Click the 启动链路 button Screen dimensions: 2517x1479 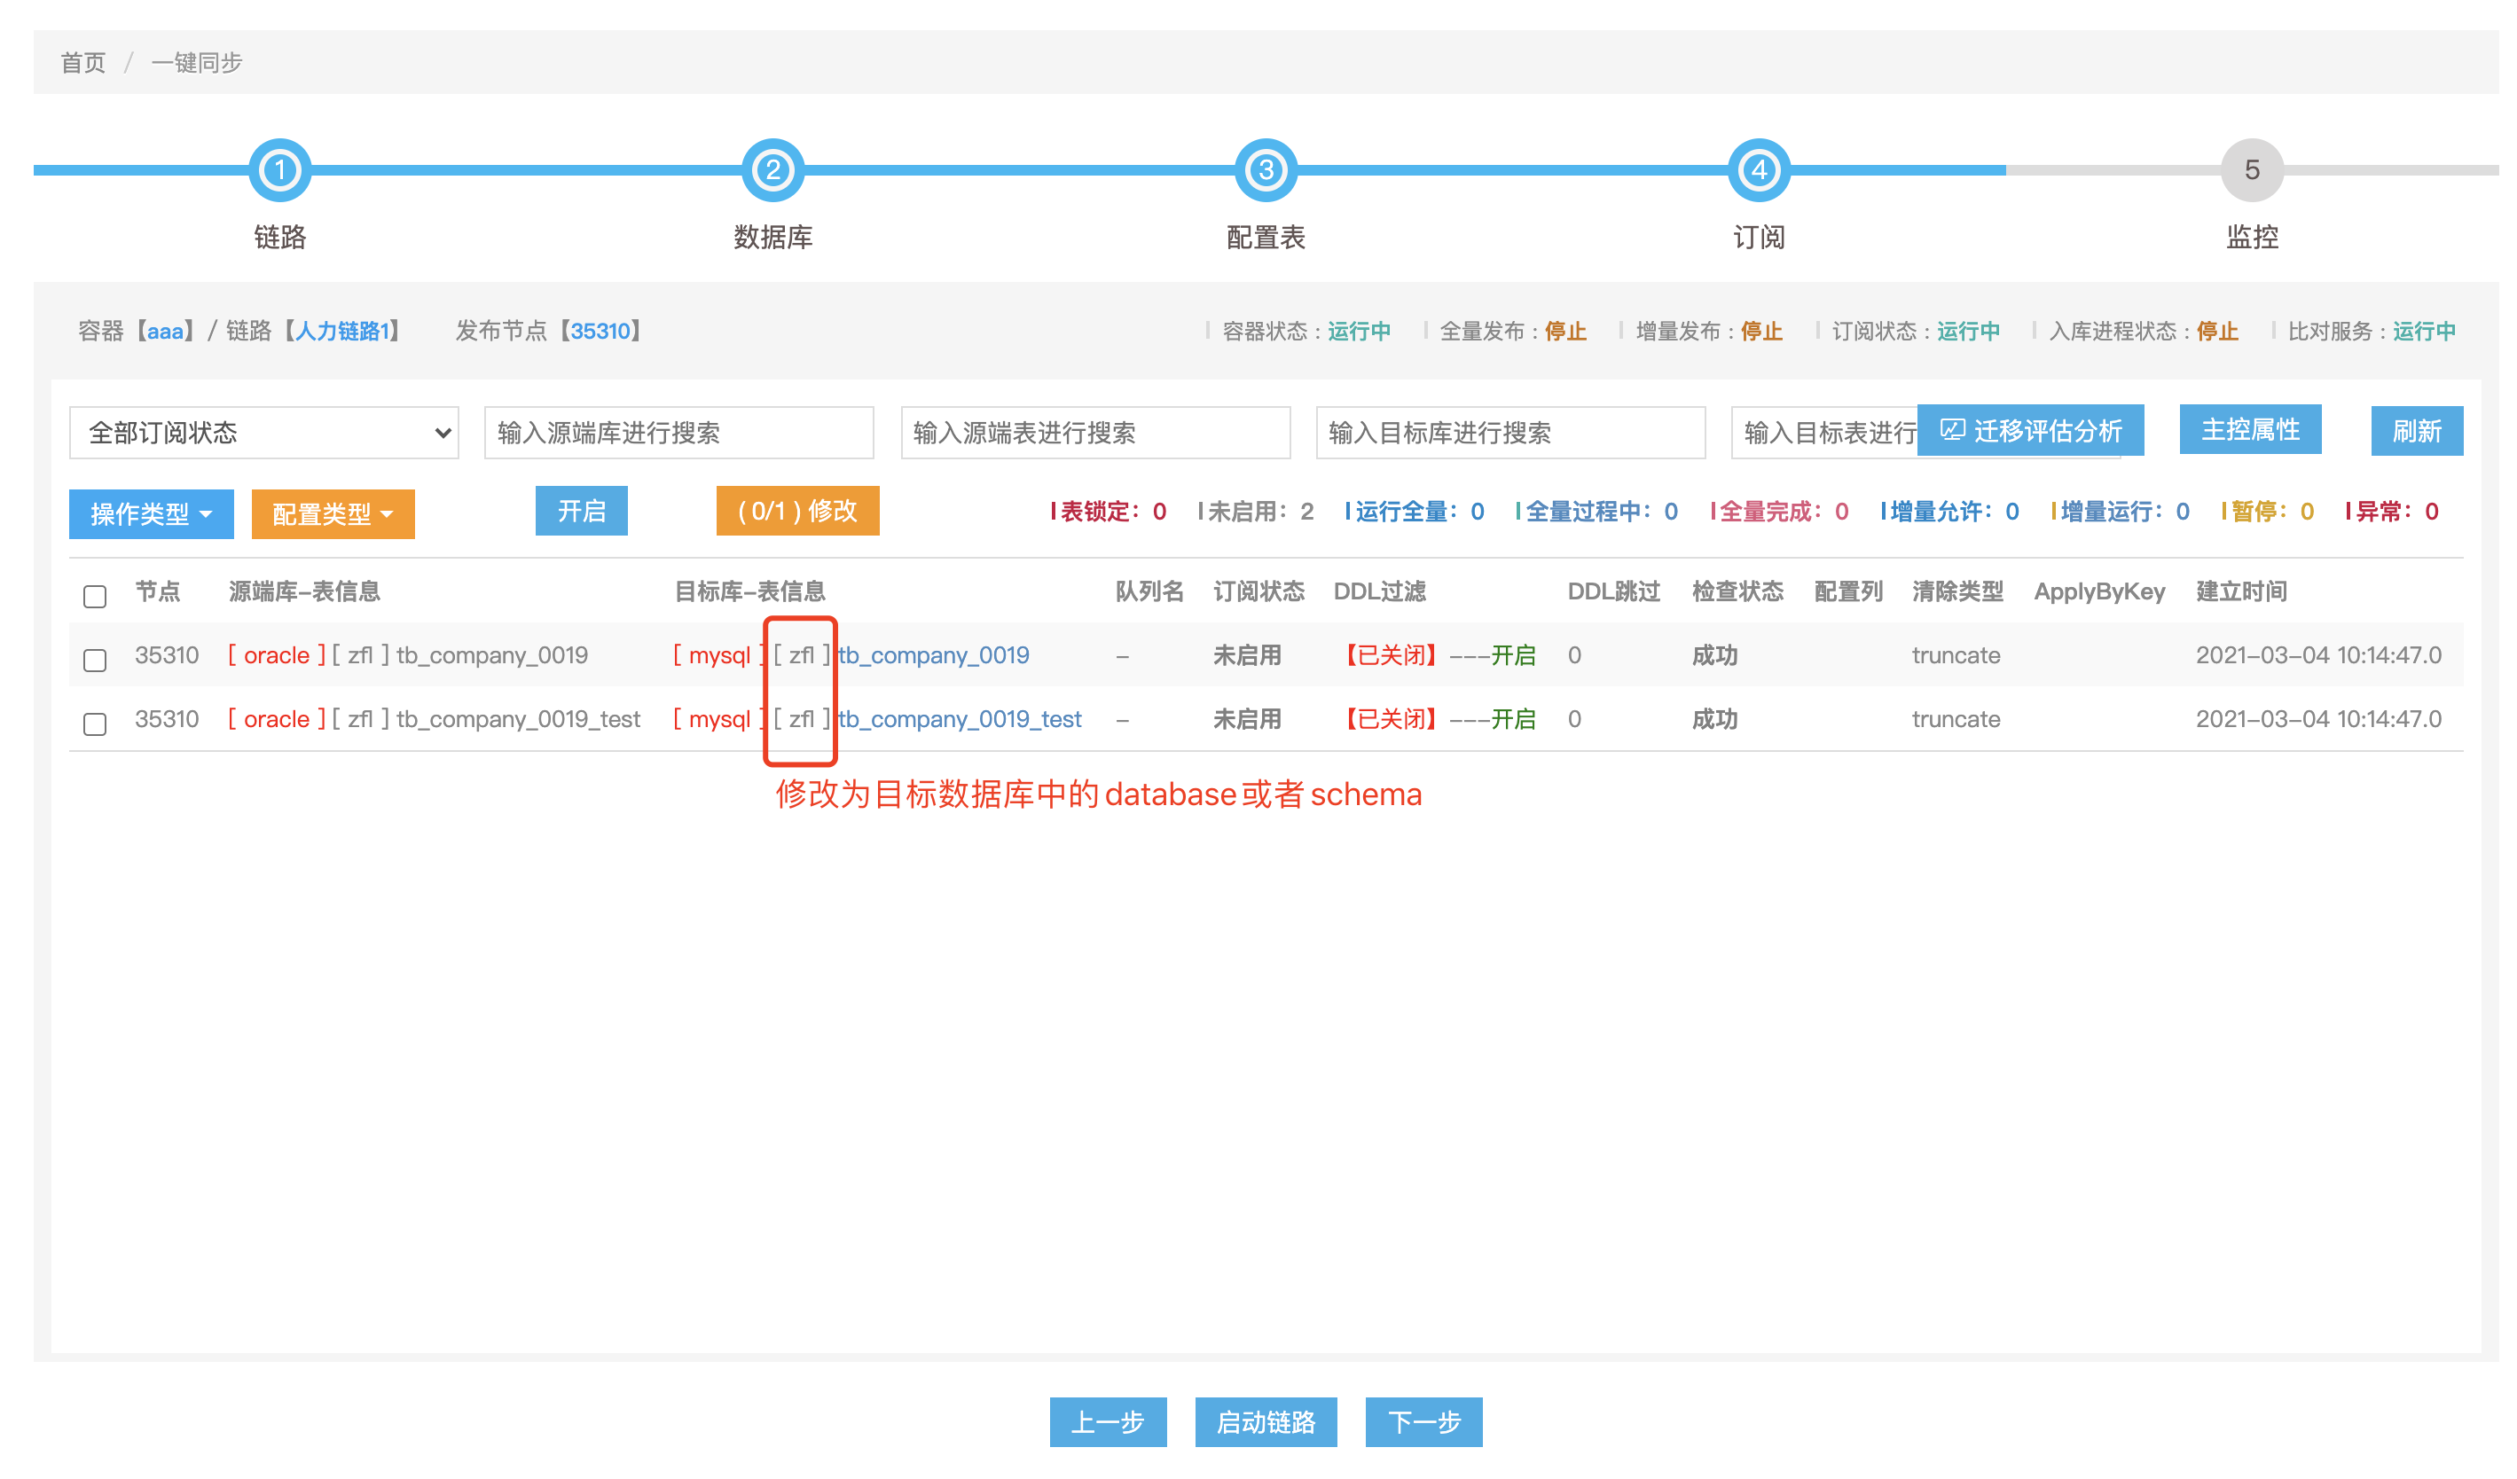click(x=1266, y=1422)
